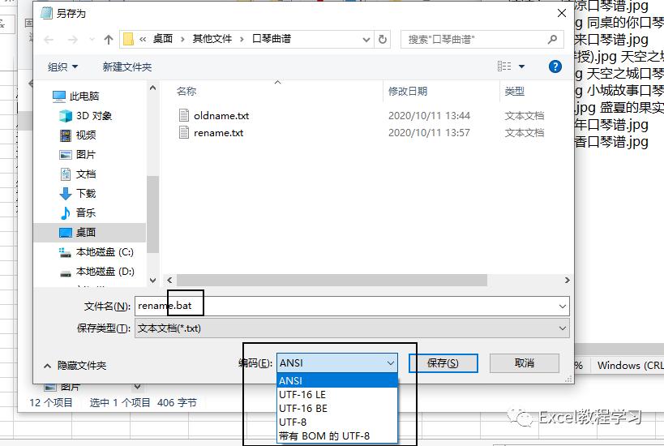Collapse folders with 隐藏文件夹

(x=75, y=365)
